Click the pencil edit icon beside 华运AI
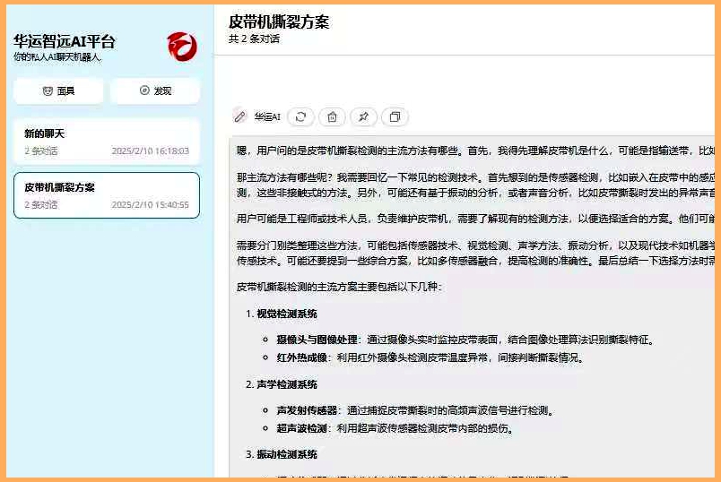 tap(239, 116)
